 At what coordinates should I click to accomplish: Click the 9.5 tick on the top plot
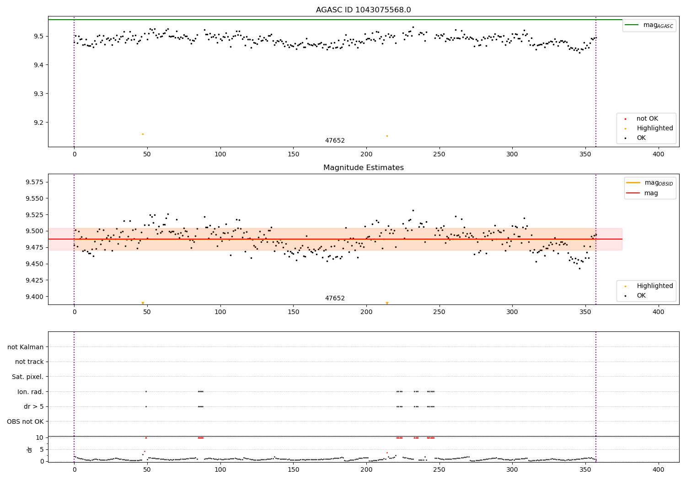[x=38, y=37]
